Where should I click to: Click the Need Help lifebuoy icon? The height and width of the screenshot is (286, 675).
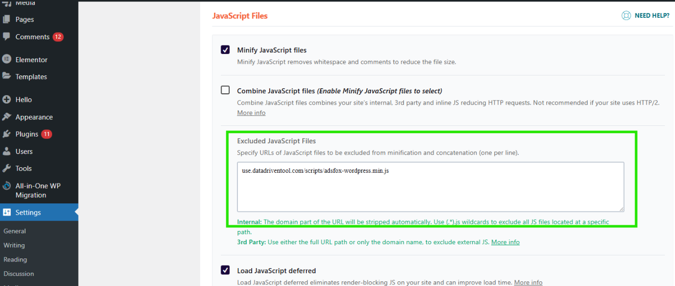click(626, 16)
